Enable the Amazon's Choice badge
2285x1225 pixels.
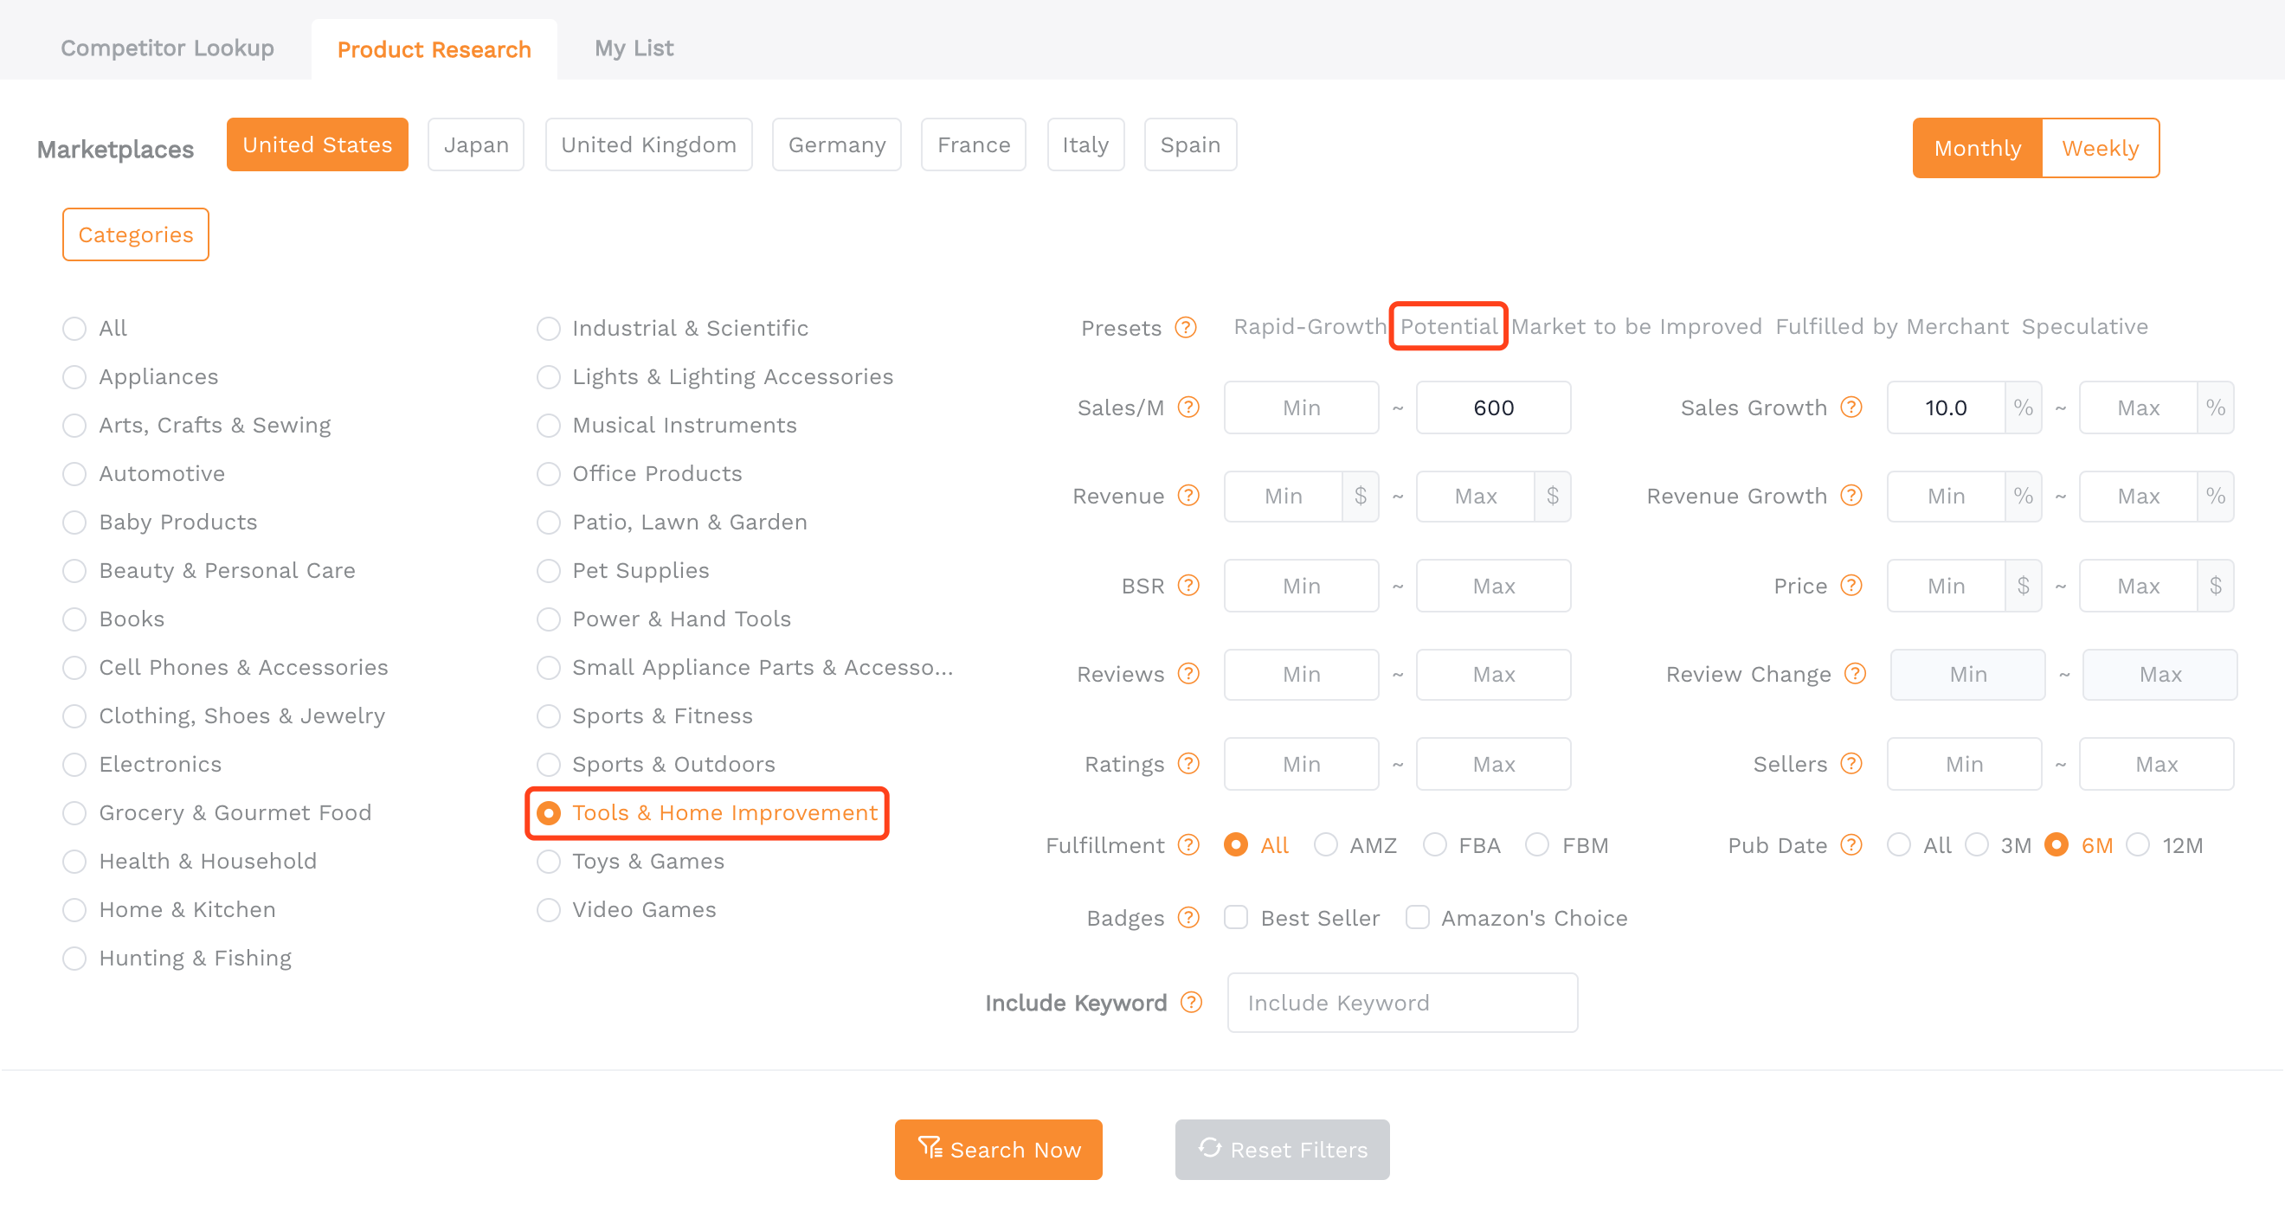[1418, 918]
